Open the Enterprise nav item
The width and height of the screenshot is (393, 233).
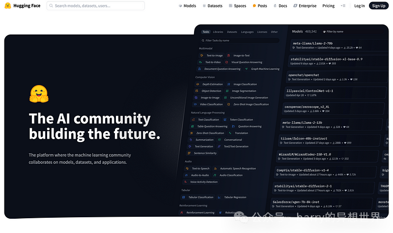tap(305, 5)
